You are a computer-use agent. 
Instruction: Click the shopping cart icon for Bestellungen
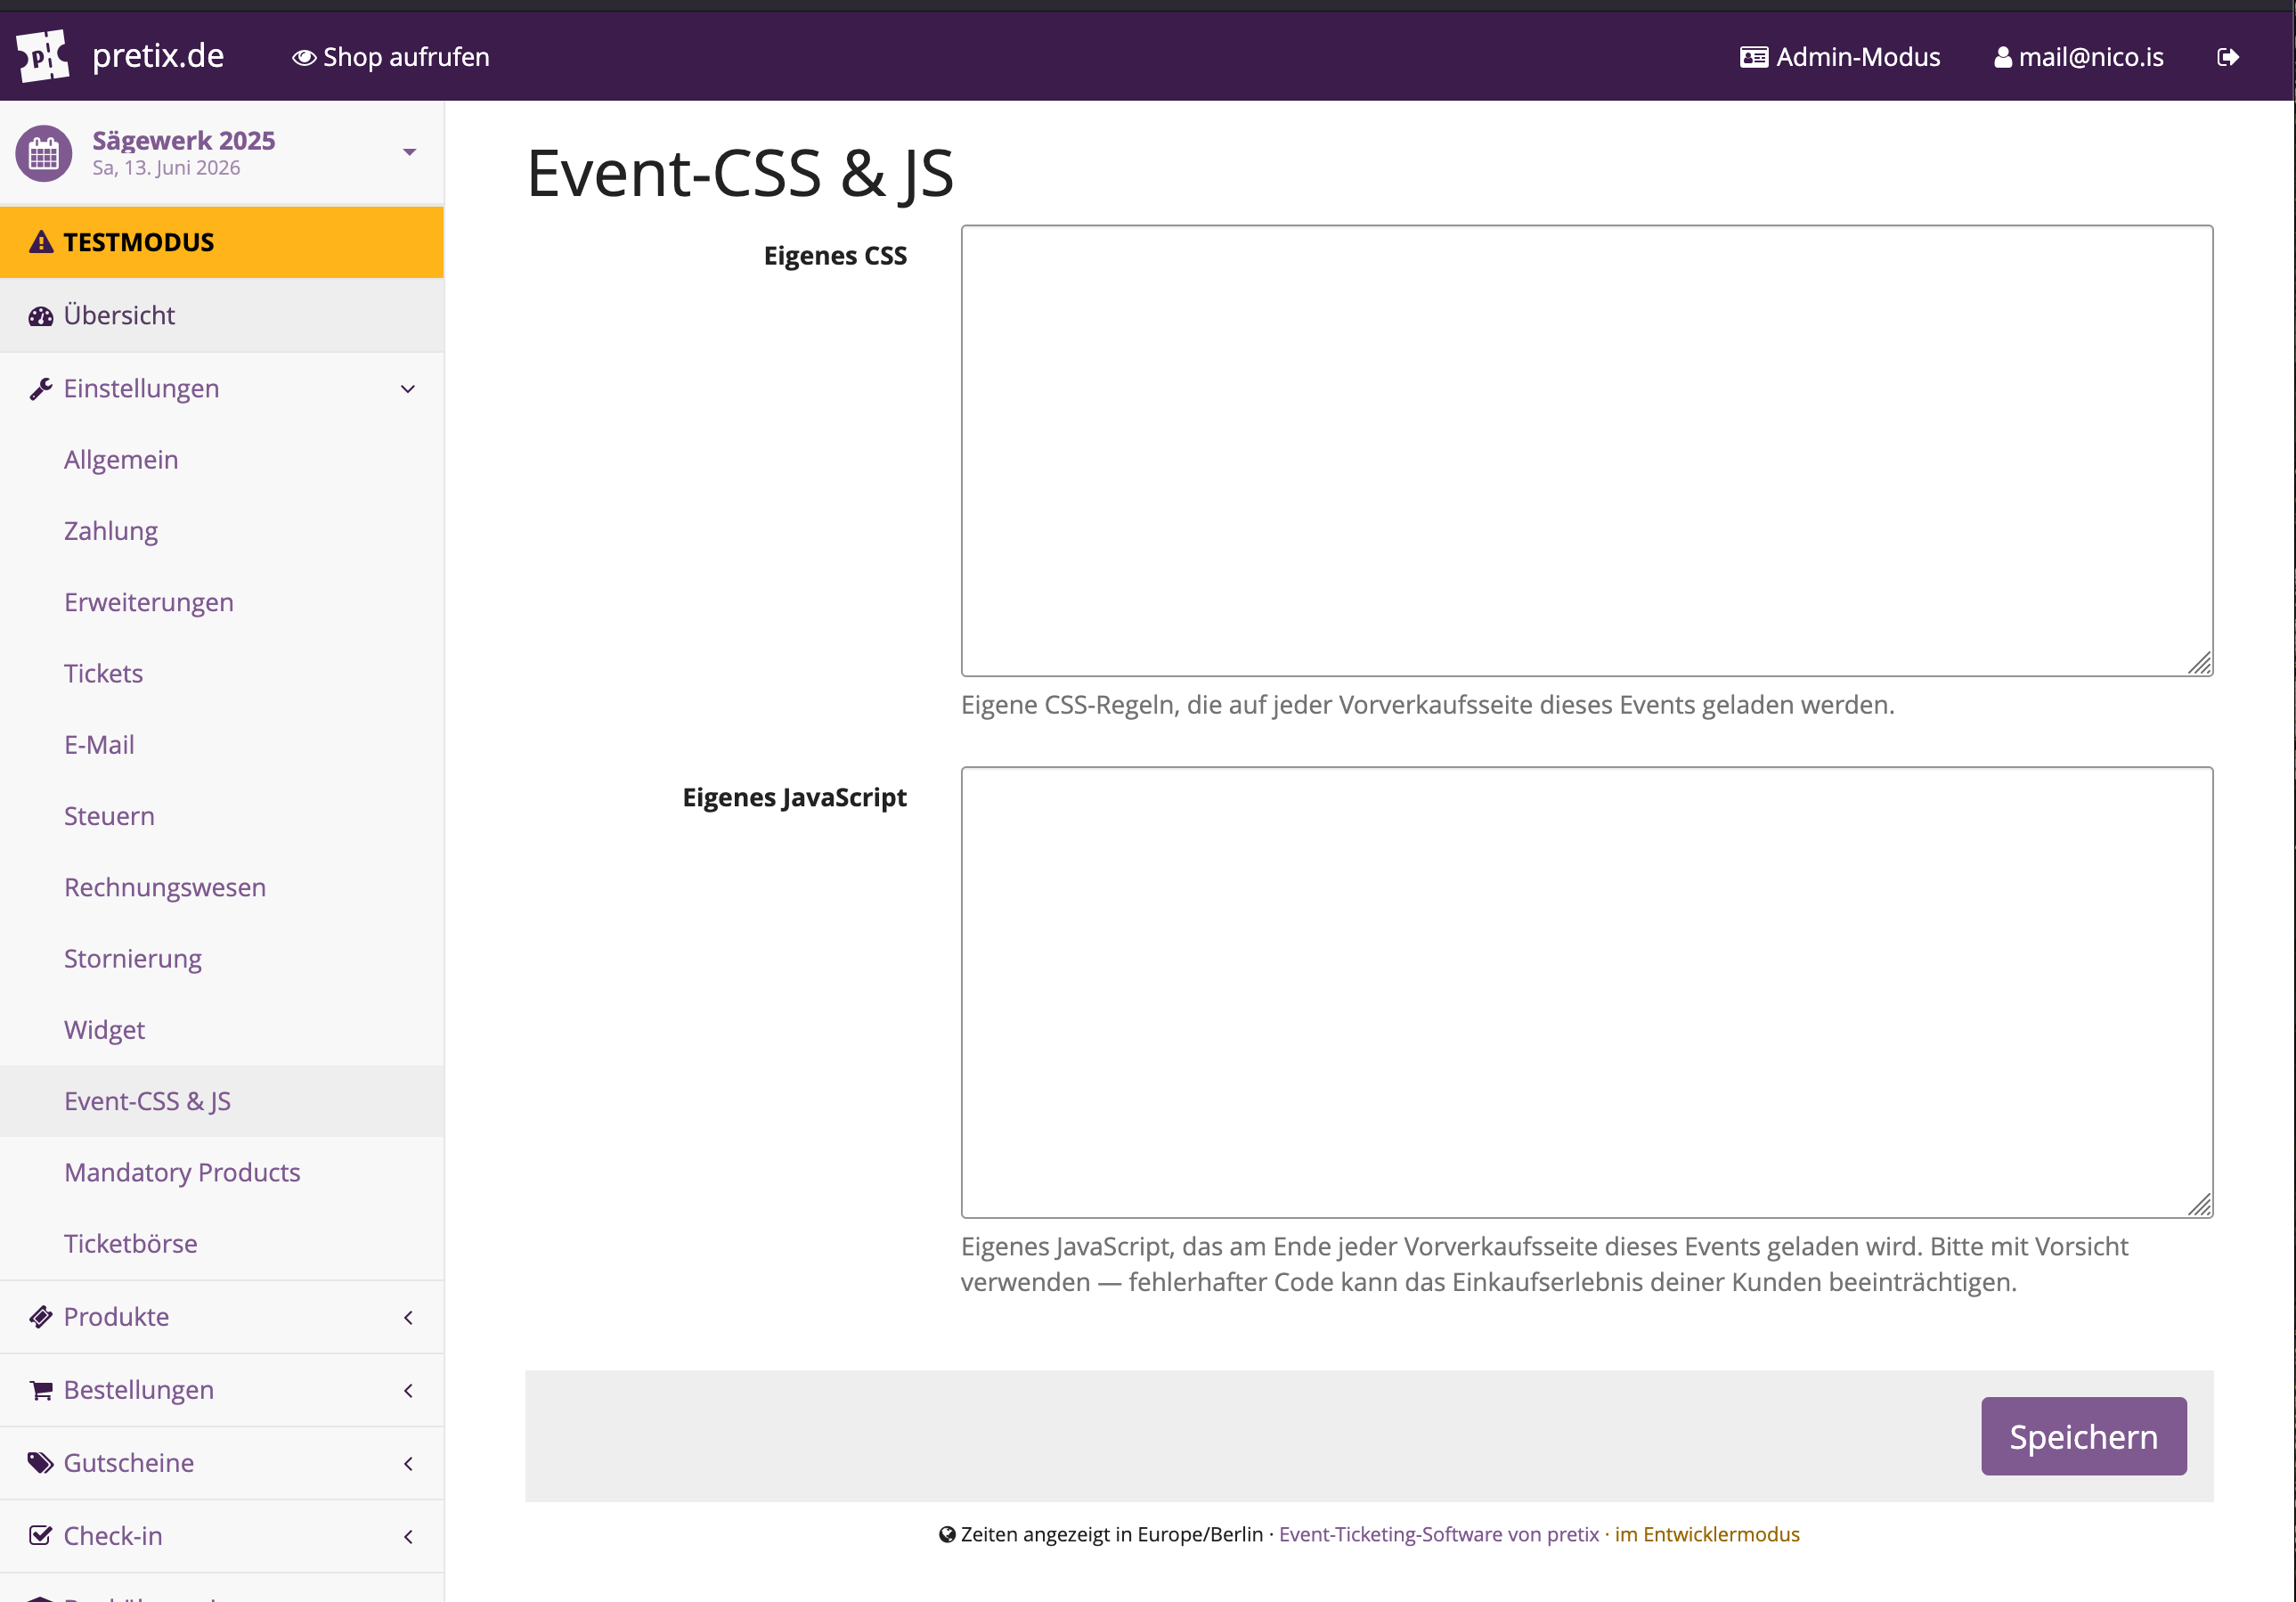40,1390
